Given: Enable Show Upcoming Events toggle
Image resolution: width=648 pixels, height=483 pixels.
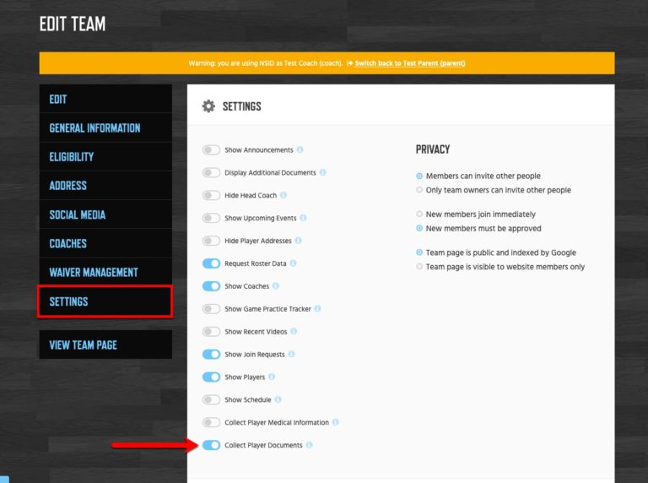Looking at the screenshot, I should (211, 218).
